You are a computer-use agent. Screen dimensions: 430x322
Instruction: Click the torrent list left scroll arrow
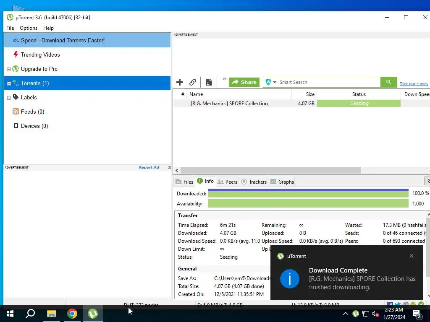pos(177,170)
